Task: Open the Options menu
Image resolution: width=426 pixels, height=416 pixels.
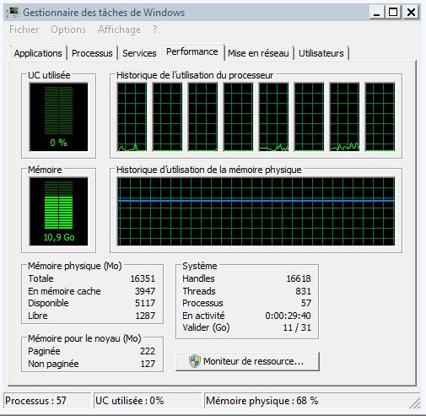Action: [68, 30]
